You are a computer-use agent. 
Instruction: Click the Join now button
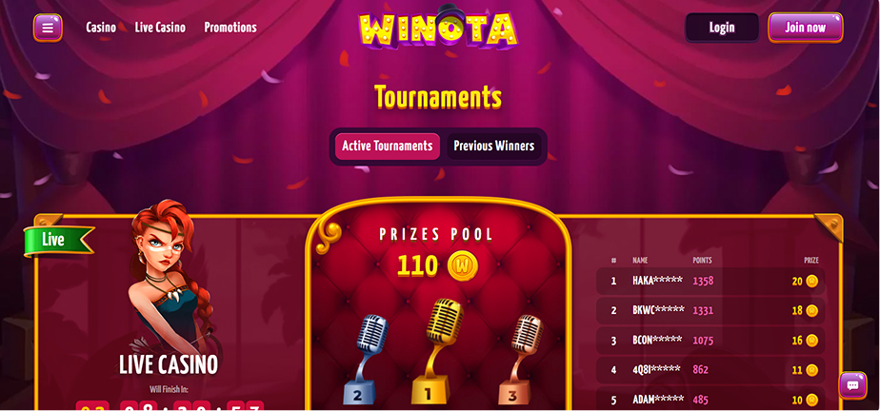pos(806,28)
